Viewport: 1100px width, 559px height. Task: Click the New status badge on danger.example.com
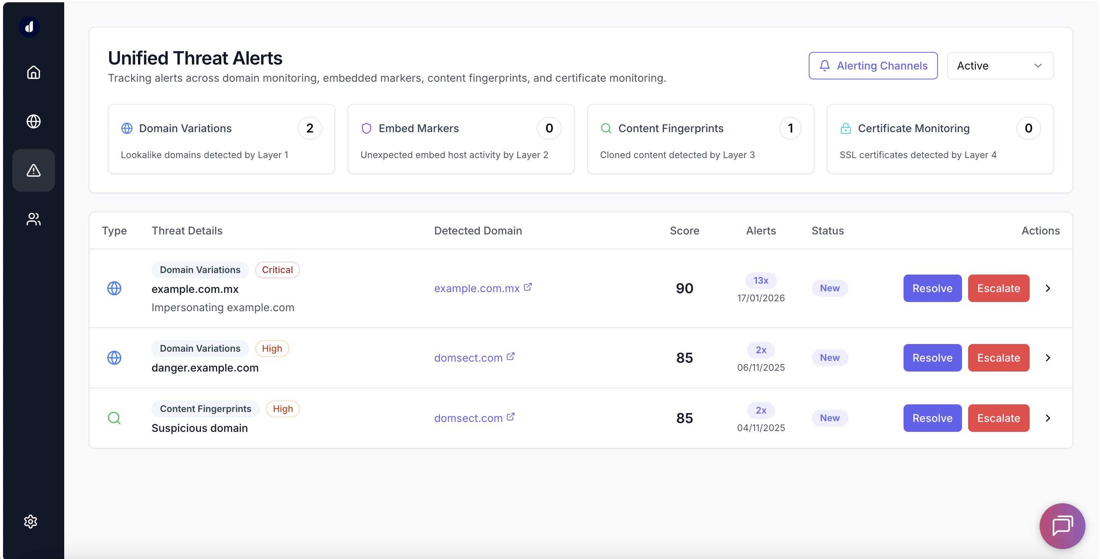[830, 358]
